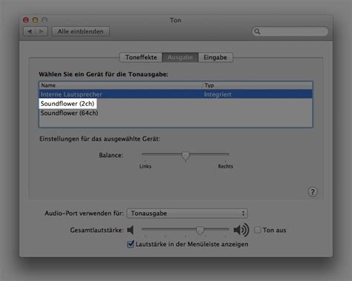This screenshot has width=352, height=281.
Task: Enable the Ton aus checkbox
Action: (x=258, y=230)
